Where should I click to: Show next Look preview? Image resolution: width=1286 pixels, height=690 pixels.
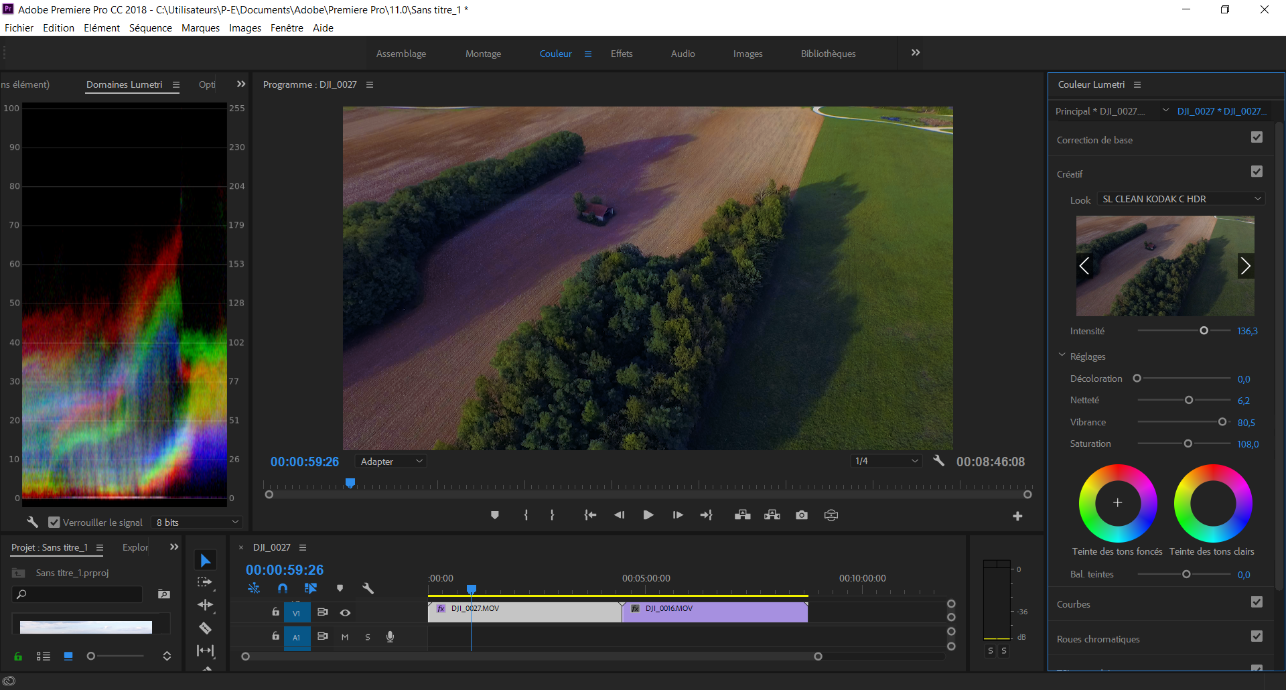pyautogui.click(x=1245, y=266)
